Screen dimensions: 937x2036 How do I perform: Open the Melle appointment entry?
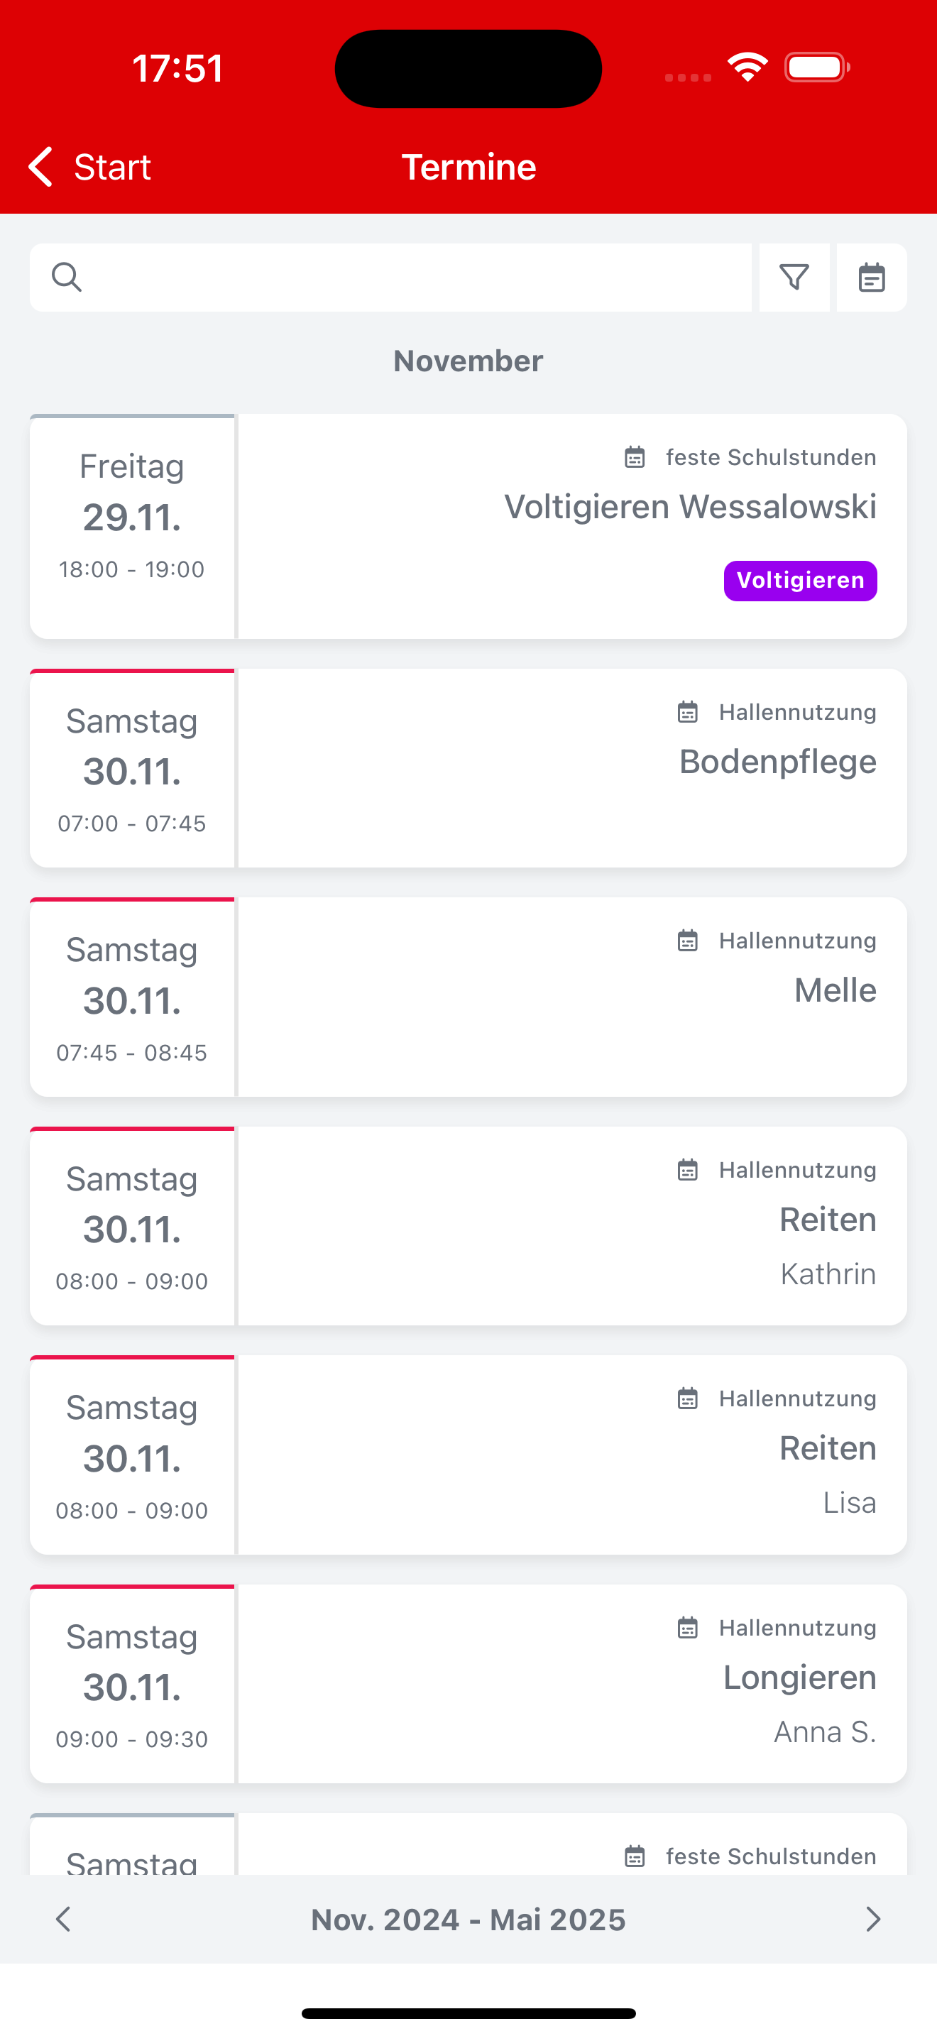point(468,997)
